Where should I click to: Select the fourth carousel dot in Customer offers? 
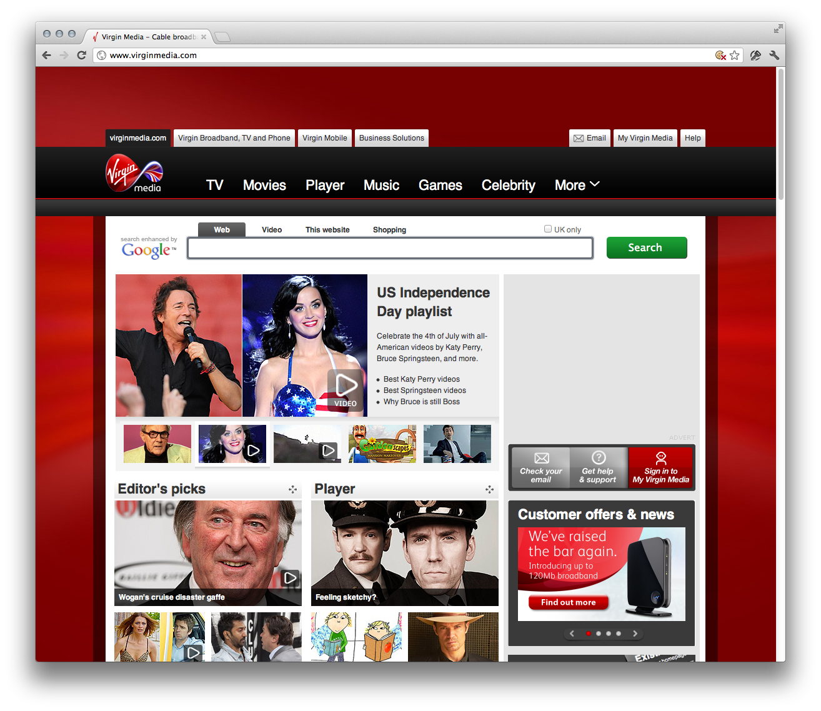click(619, 634)
